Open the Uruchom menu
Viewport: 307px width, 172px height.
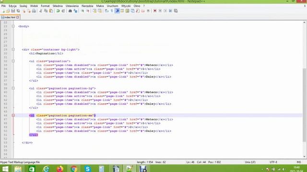click(x=112, y=6)
